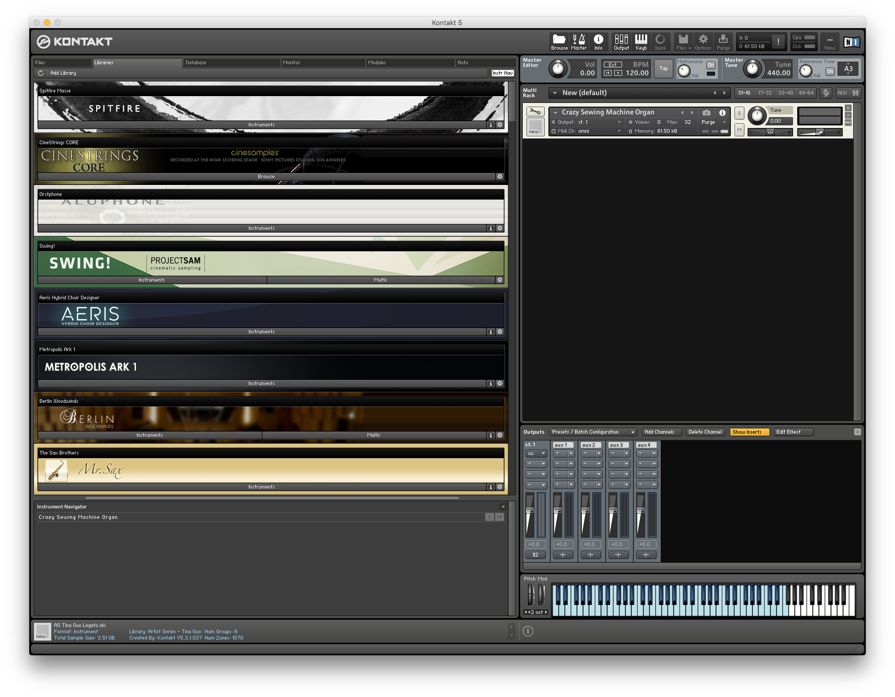Click Delete Channel in Outputs section
This screenshot has height=697, width=895.
pos(705,432)
